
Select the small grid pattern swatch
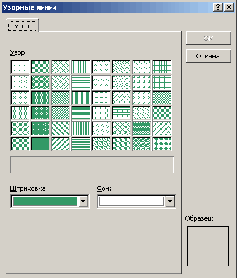pos(162,67)
